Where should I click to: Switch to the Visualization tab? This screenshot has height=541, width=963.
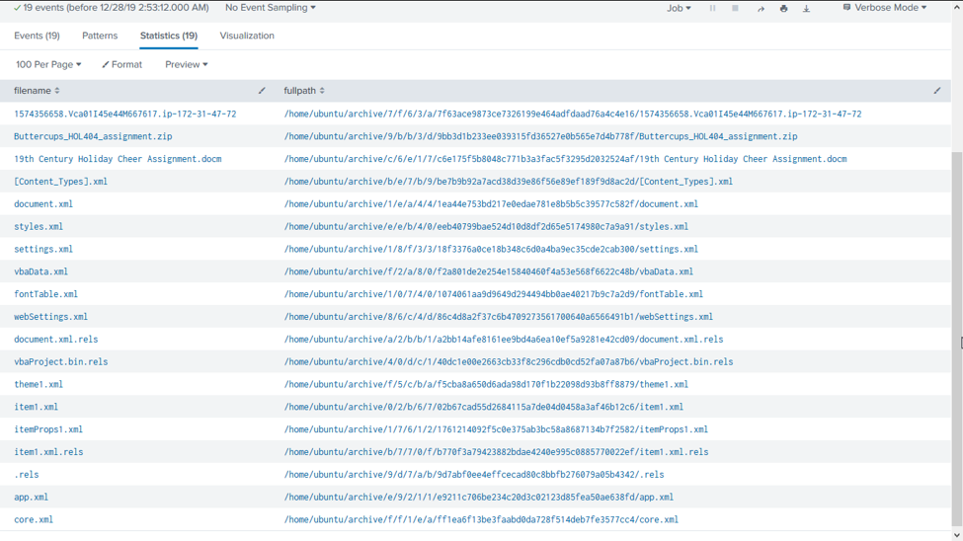click(x=247, y=36)
